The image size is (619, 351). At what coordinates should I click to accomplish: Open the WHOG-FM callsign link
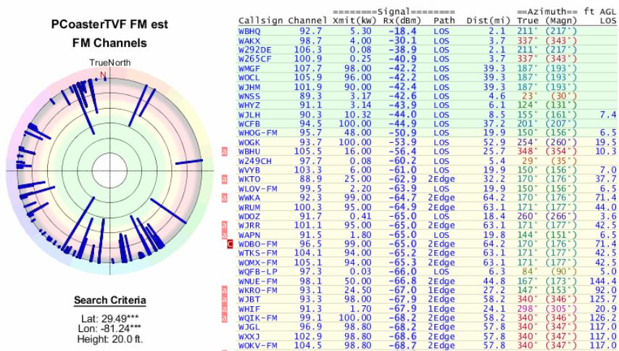point(257,133)
